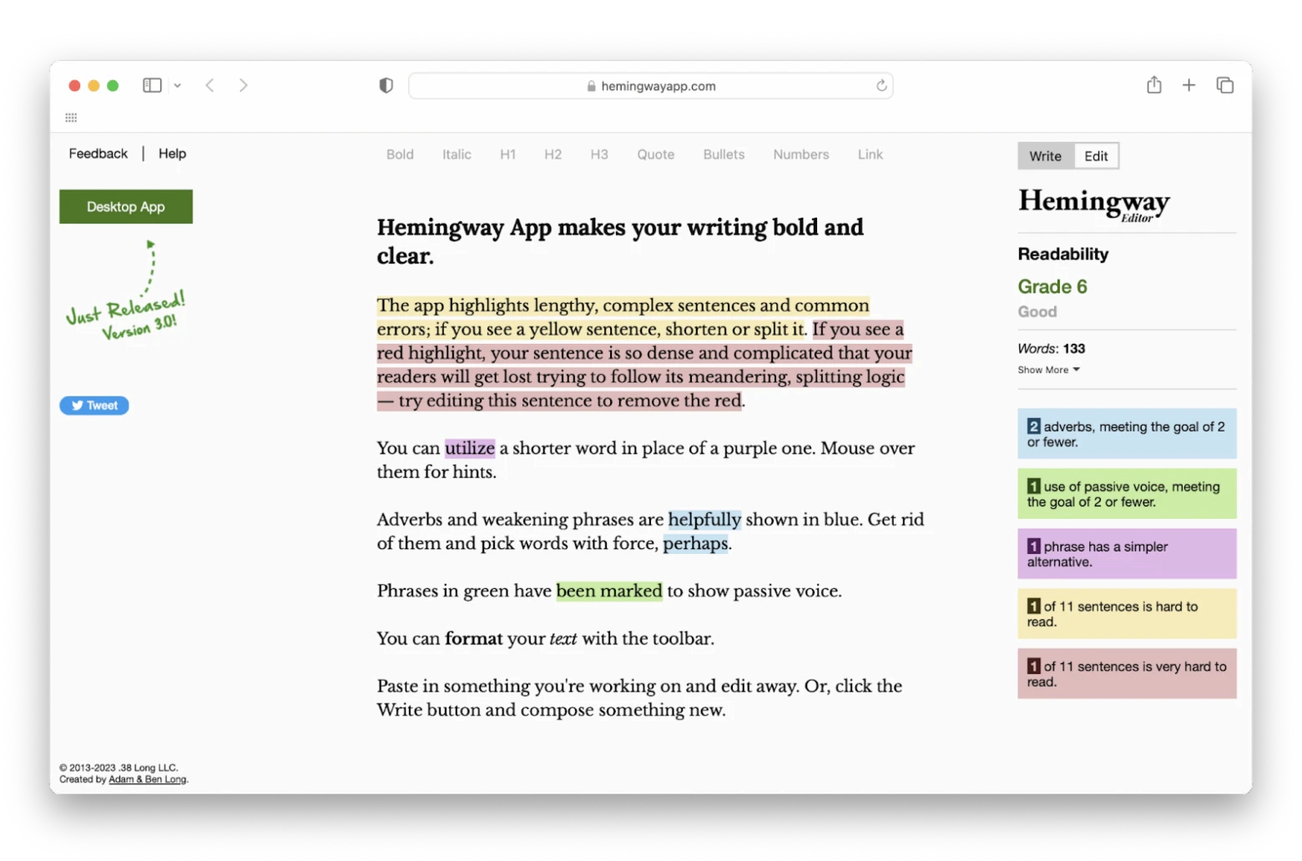Format selection as Quote

coord(655,154)
